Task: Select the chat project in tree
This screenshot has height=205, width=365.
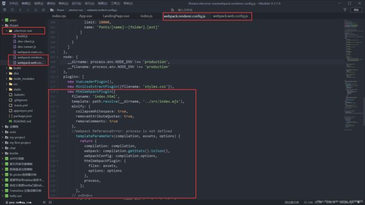Action: [12, 148]
